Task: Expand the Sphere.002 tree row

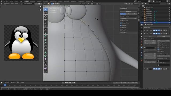Action: coord(143,13)
